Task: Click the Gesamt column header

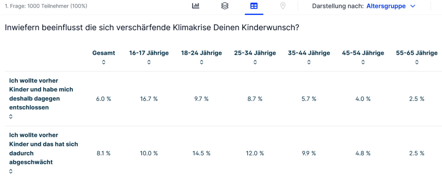Action: coord(104,53)
